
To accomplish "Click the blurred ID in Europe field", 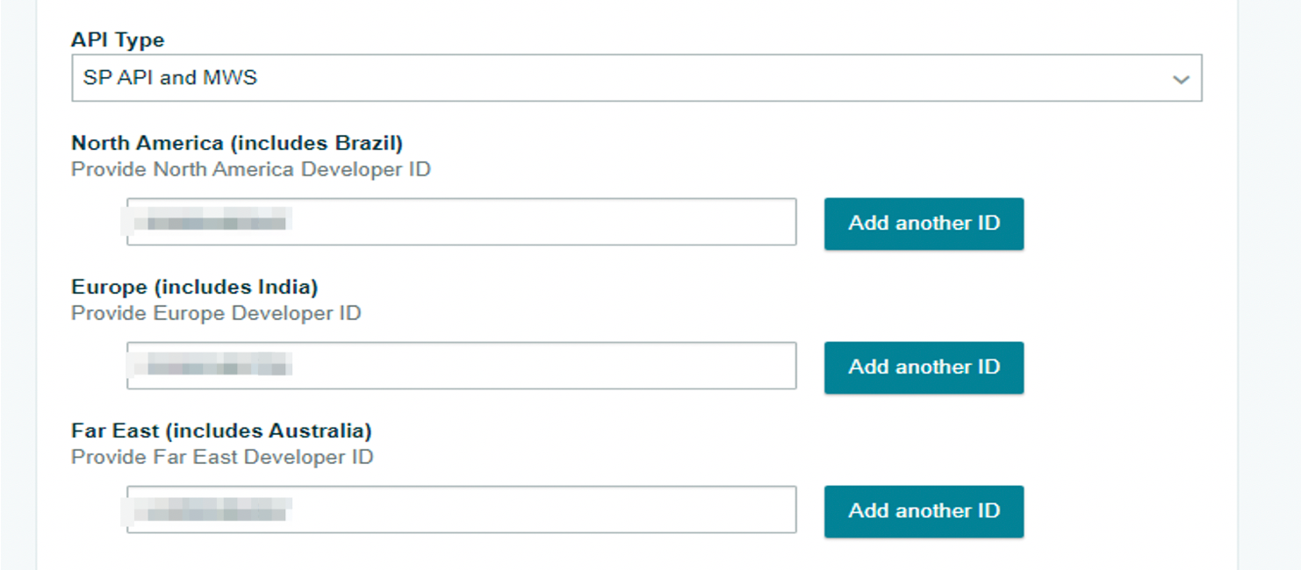I will [x=207, y=364].
